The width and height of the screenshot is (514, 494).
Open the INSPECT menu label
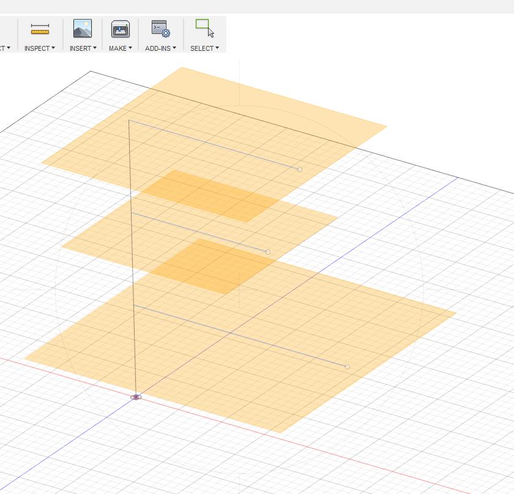(37, 49)
